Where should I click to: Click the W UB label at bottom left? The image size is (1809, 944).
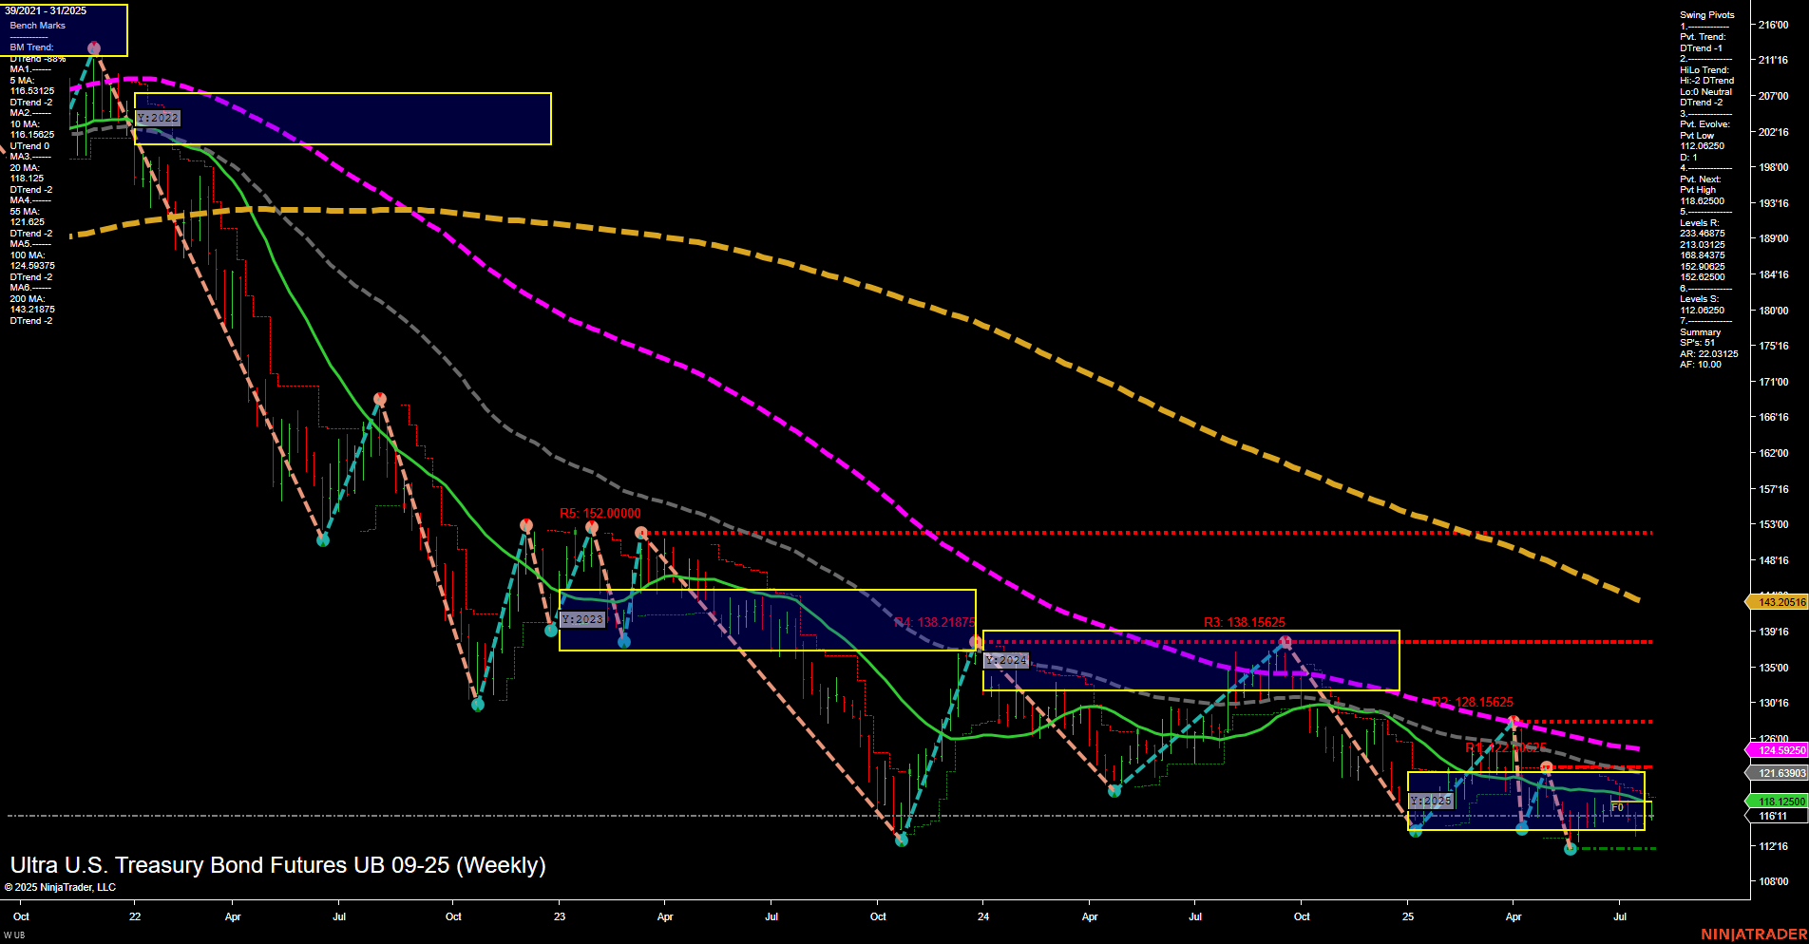(14, 935)
